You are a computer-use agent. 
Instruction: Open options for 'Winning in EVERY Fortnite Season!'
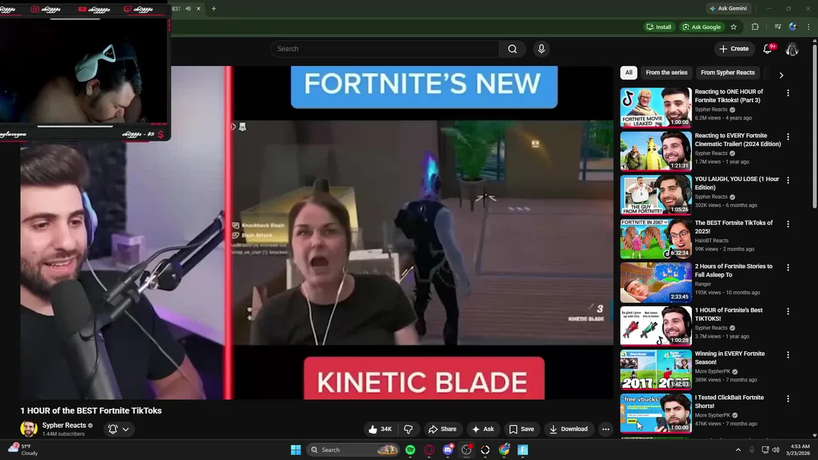tap(788, 355)
